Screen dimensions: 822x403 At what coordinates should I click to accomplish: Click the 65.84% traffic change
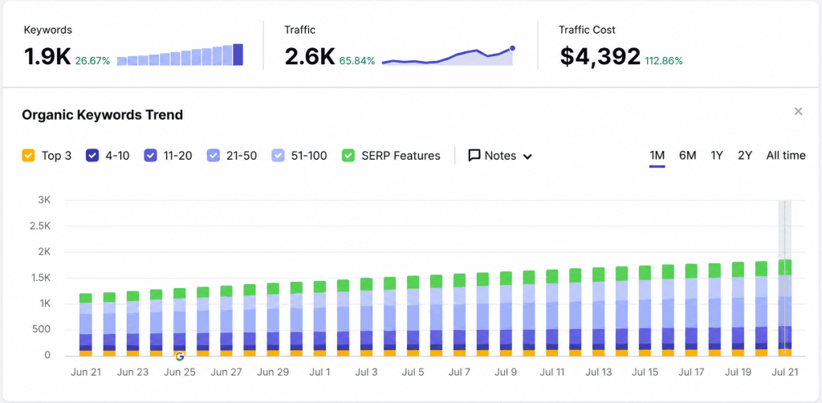(357, 61)
